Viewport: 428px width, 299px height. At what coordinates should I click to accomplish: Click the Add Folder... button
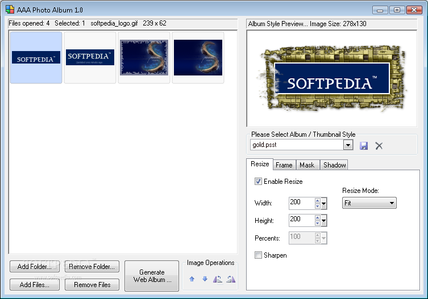click(35, 266)
